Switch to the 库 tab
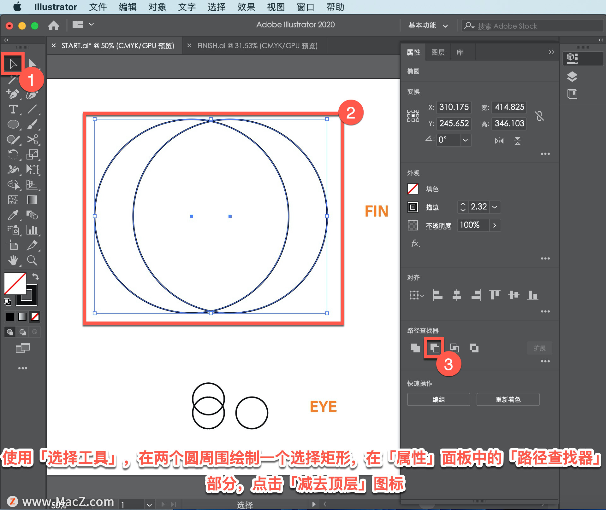 pos(460,52)
